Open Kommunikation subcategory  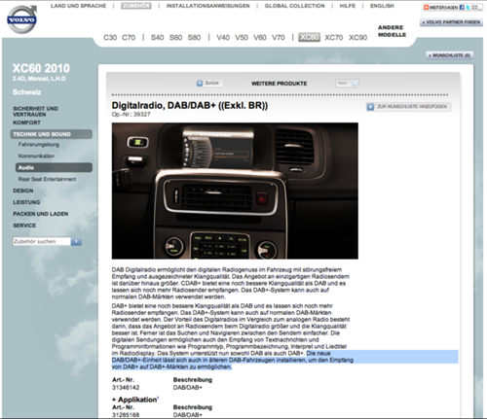point(36,156)
